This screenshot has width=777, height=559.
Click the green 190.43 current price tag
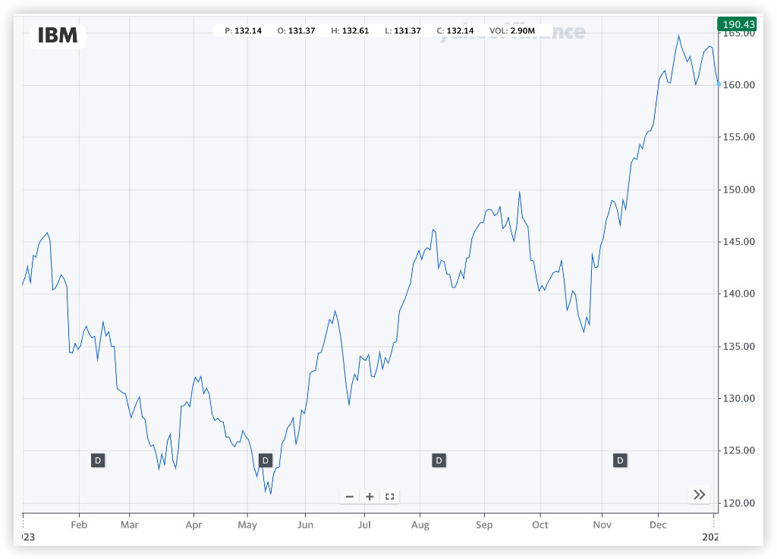tap(738, 24)
